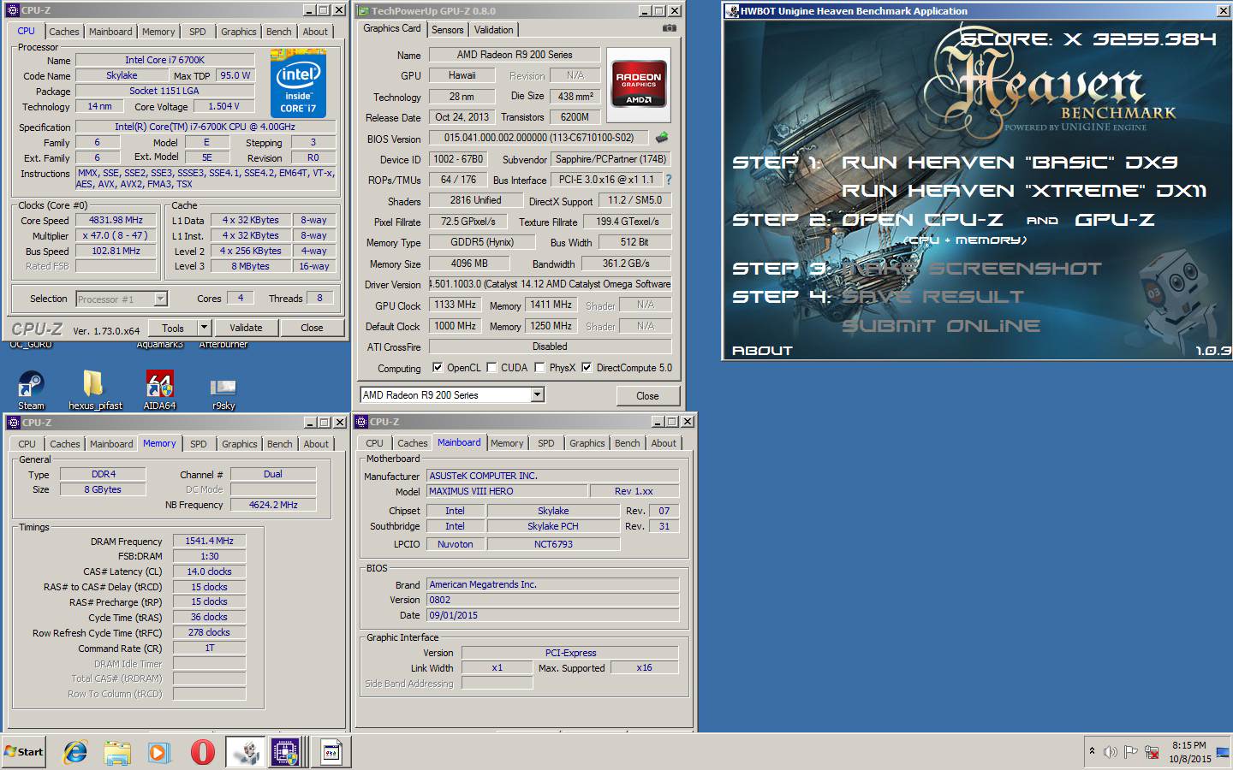
Task: Open Tools dropdown arrow in CPU-Z
Action: (x=204, y=328)
